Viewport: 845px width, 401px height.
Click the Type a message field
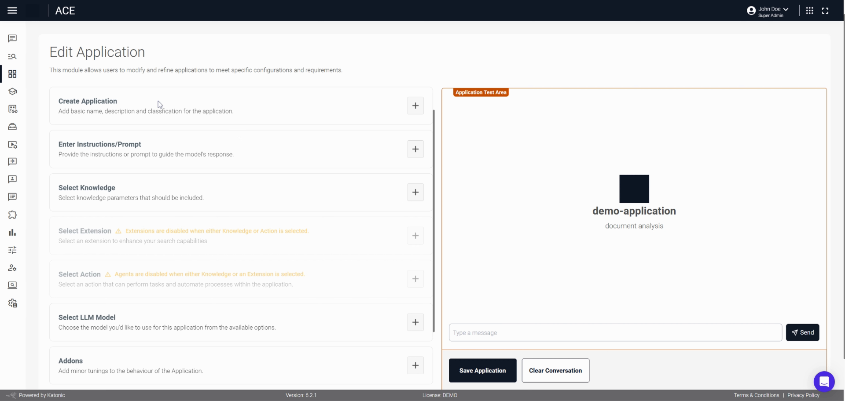(x=614, y=332)
